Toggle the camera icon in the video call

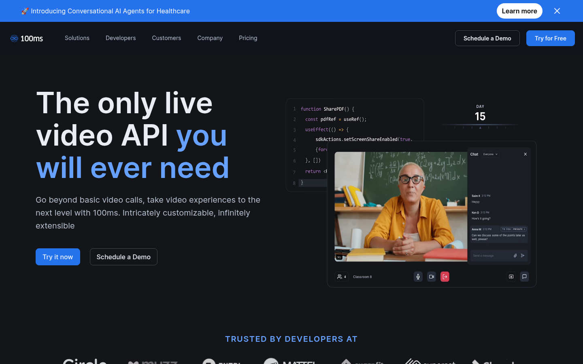click(432, 277)
